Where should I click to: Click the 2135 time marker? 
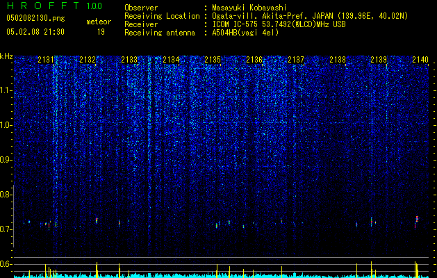[x=213, y=60]
